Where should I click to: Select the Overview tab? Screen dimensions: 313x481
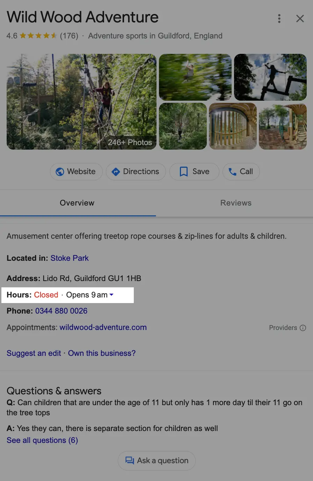[77, 203]
